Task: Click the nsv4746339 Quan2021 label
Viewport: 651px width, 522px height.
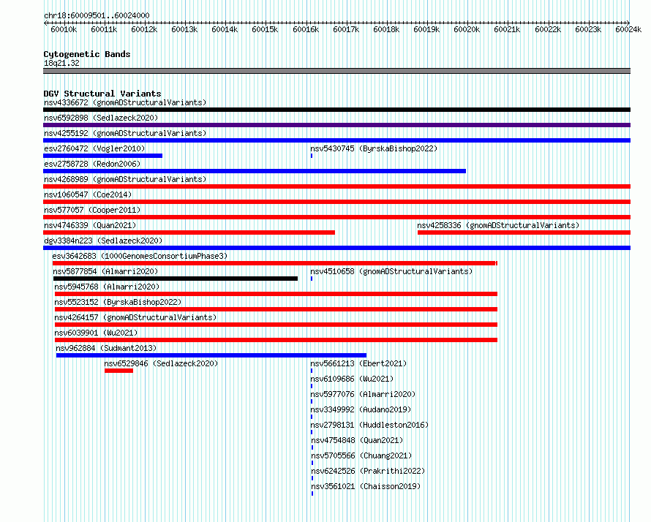Action: (90, 225)
